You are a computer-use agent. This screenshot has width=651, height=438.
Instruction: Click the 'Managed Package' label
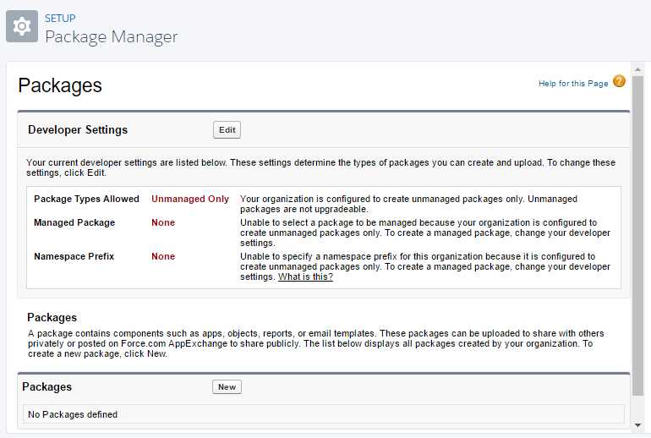click(x=74, y=222)
